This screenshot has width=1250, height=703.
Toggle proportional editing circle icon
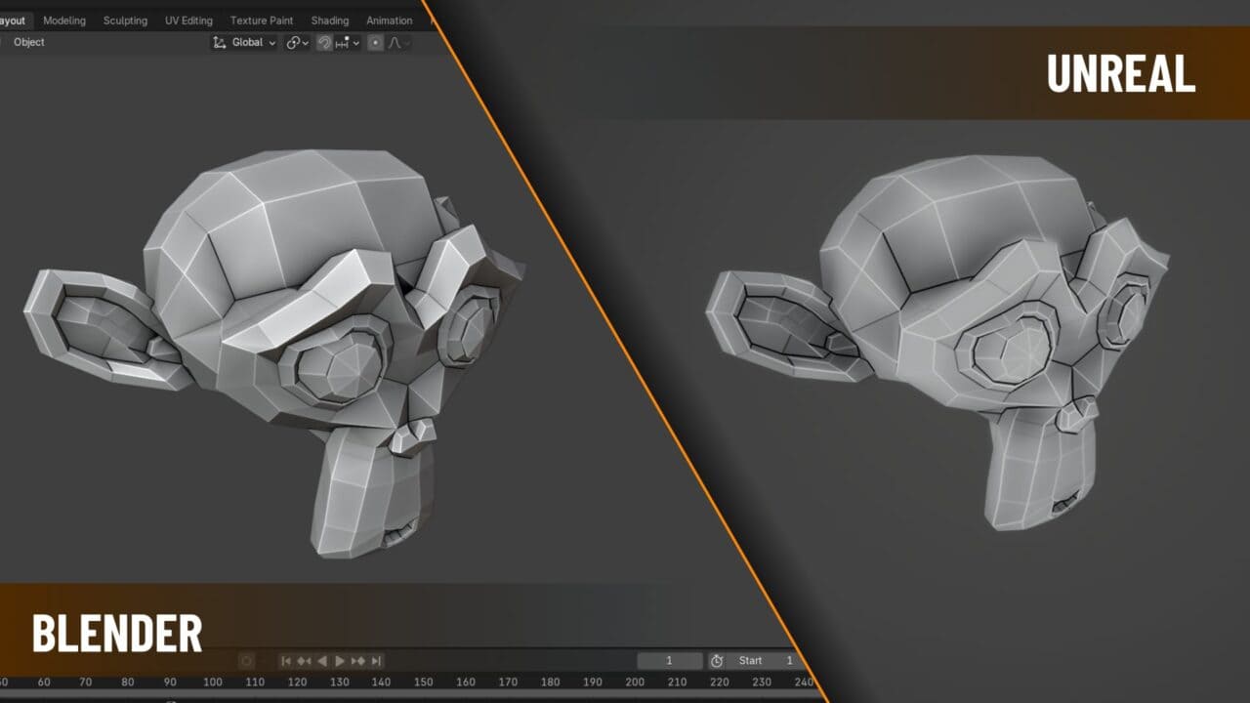(x=376, y=43)
